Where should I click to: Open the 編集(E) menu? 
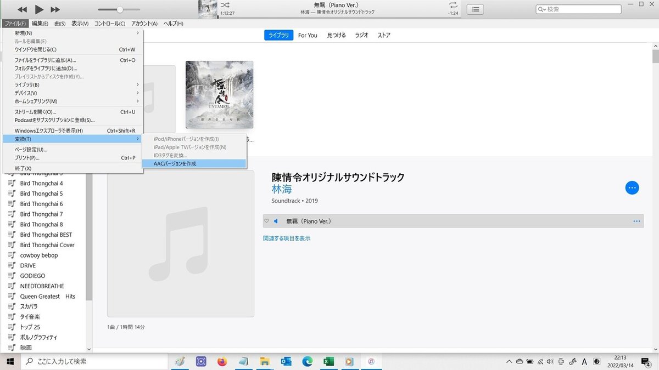coord(40,24)
